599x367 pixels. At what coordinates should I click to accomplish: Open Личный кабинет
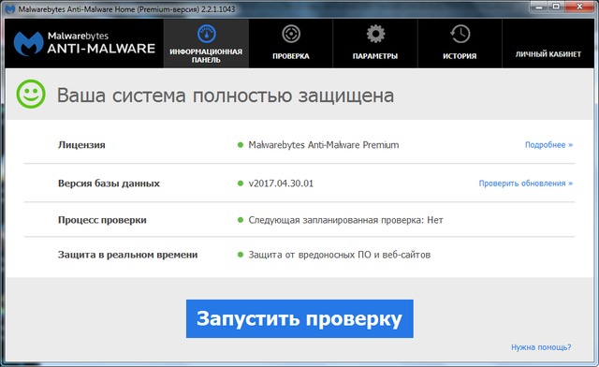pyautogui.click(x=548, y=44)
